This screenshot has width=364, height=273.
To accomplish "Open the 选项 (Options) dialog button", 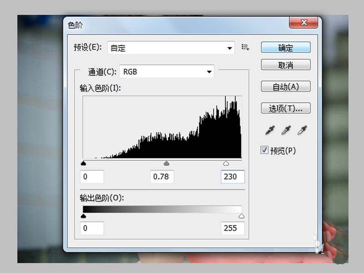I will pos(285,108).
